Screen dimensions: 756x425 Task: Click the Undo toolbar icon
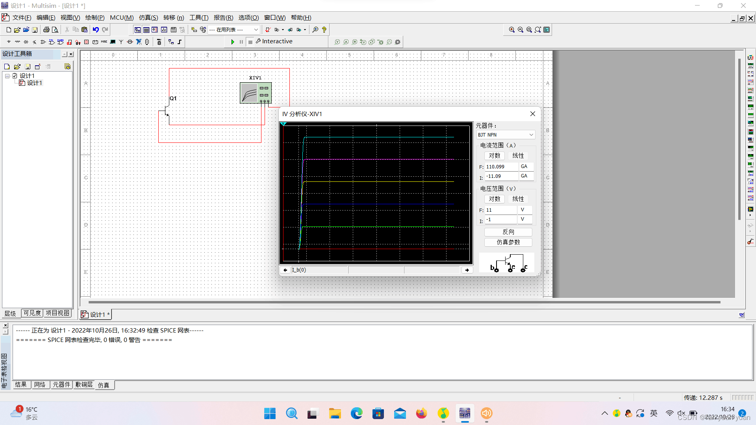click(x=96, y=30)
